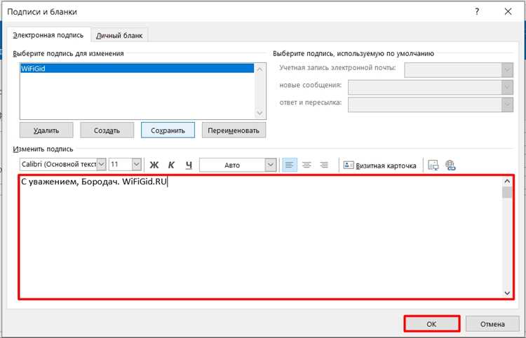
Task: Close the Подписи и бланки dialog
Action: click(x=508, y=12)
